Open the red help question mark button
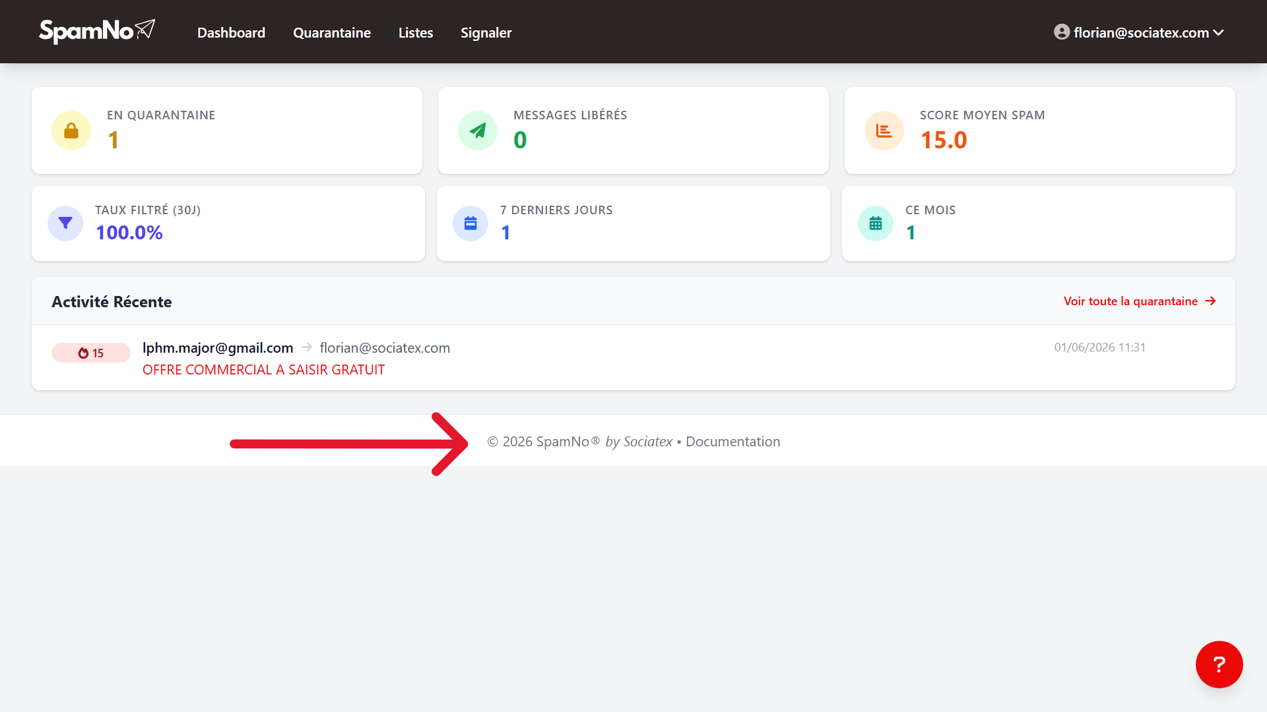 pyautogui.click(x=1219, y=664)
